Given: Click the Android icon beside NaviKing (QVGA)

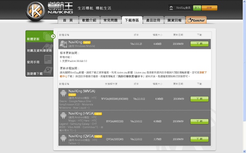Looking at the screenshot, I should (64, 138).
